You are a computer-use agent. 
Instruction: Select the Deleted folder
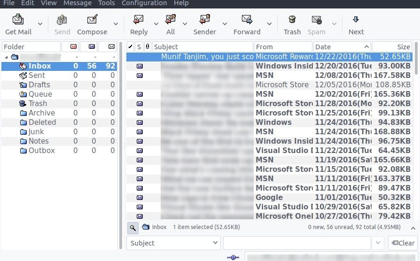[x=59, y=123]
